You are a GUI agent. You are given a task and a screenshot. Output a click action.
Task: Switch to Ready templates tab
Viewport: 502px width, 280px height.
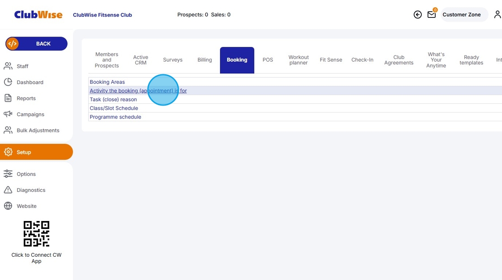click(x=471, y=60)
